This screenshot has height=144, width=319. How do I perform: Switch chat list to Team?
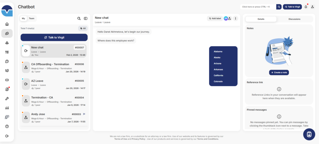(x=32, y=18)
